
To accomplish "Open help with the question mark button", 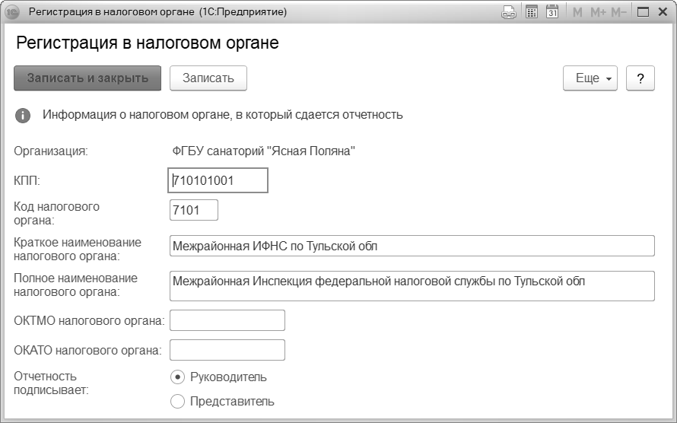I will pos(640,78).
